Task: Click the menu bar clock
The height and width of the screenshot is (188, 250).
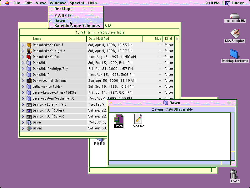Action: click(212, 3)
